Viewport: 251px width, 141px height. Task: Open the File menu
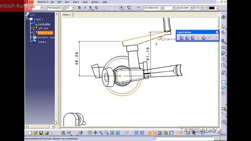(x=52, y=2)
